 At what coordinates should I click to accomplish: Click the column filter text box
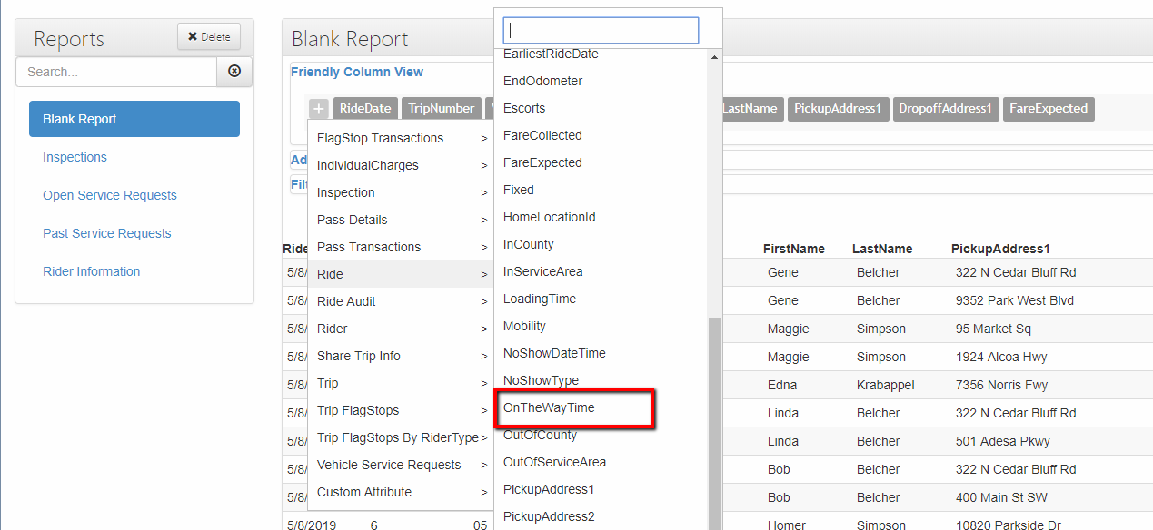point(601,30)
